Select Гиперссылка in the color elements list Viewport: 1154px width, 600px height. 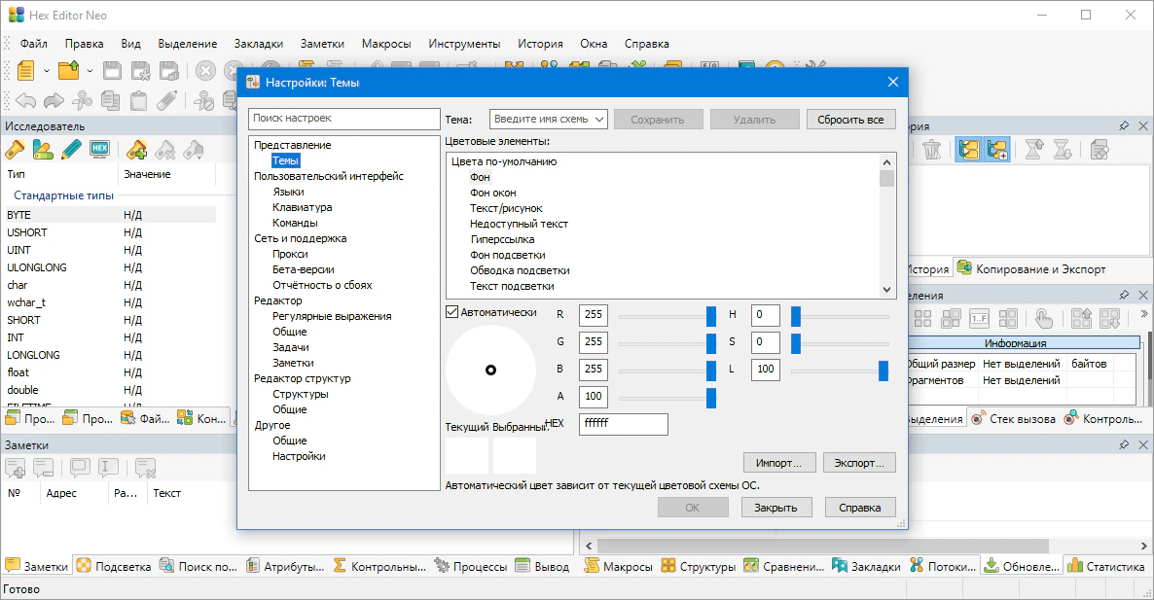tap(502, 239)
